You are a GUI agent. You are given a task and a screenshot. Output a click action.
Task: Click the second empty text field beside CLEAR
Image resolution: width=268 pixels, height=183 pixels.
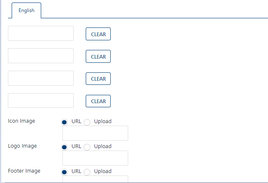[41, 56]
